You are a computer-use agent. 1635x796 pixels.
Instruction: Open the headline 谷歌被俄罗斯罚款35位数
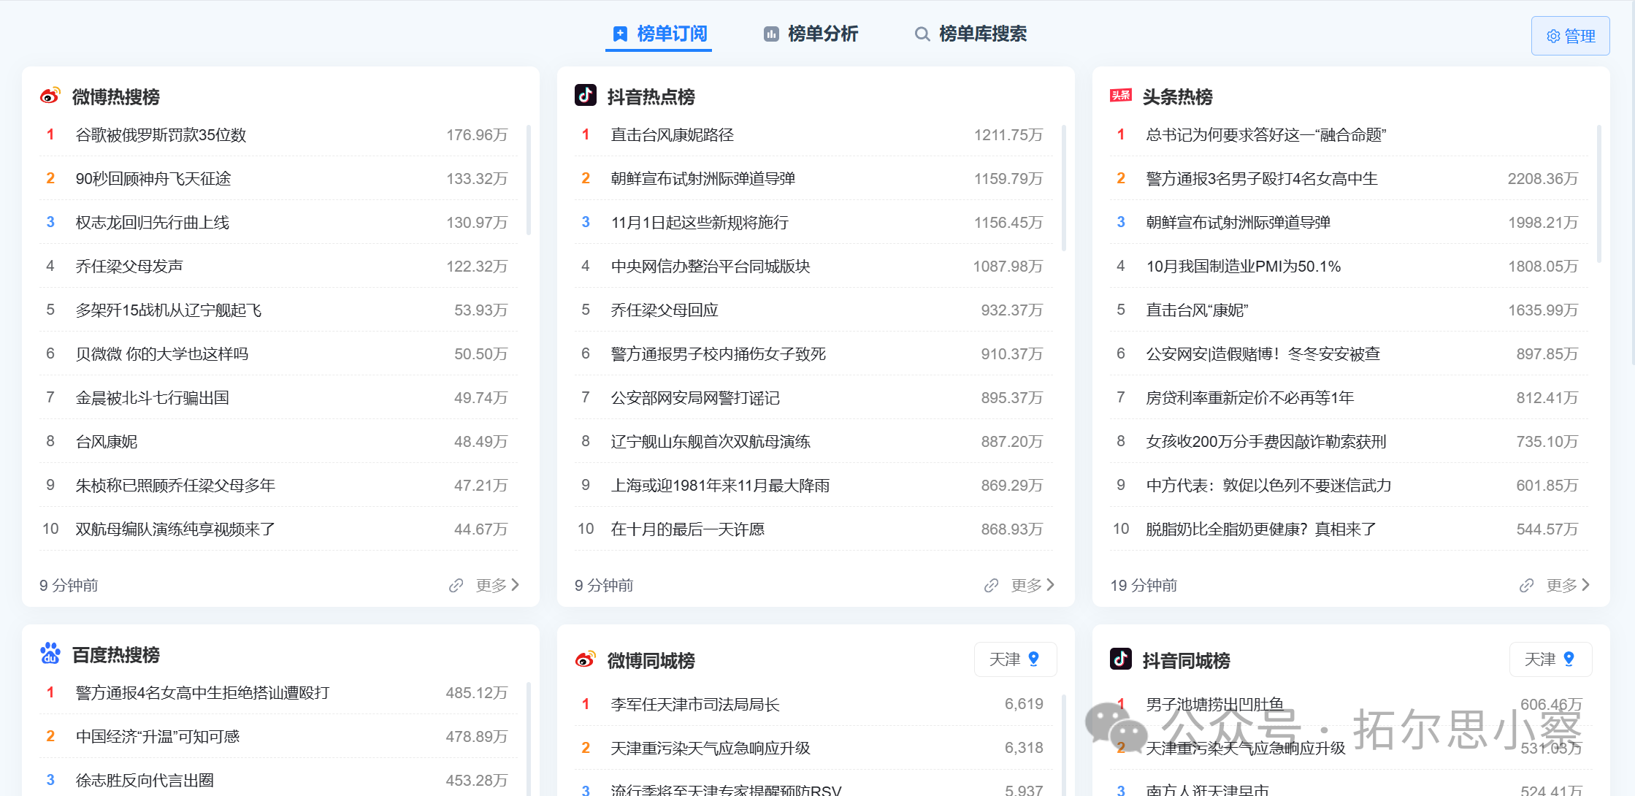[x=161, y=135]
